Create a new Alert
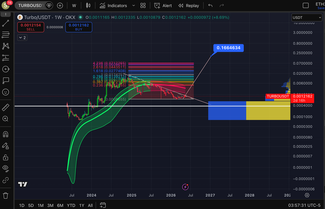This screenshot has width=325, height=209. 163,6
